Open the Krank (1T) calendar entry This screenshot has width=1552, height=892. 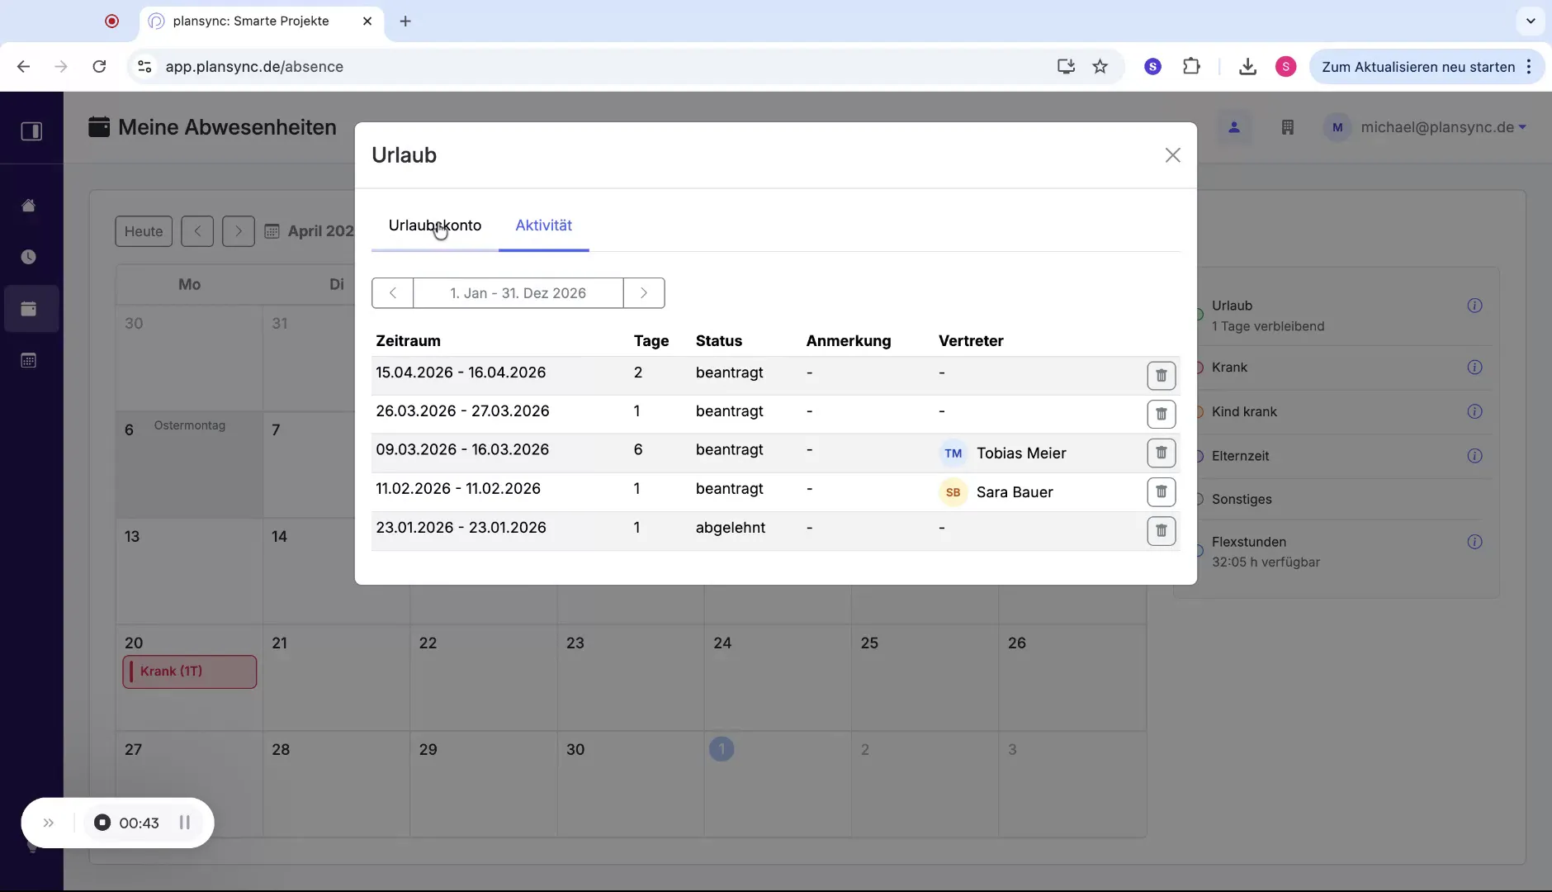[190, 671]
